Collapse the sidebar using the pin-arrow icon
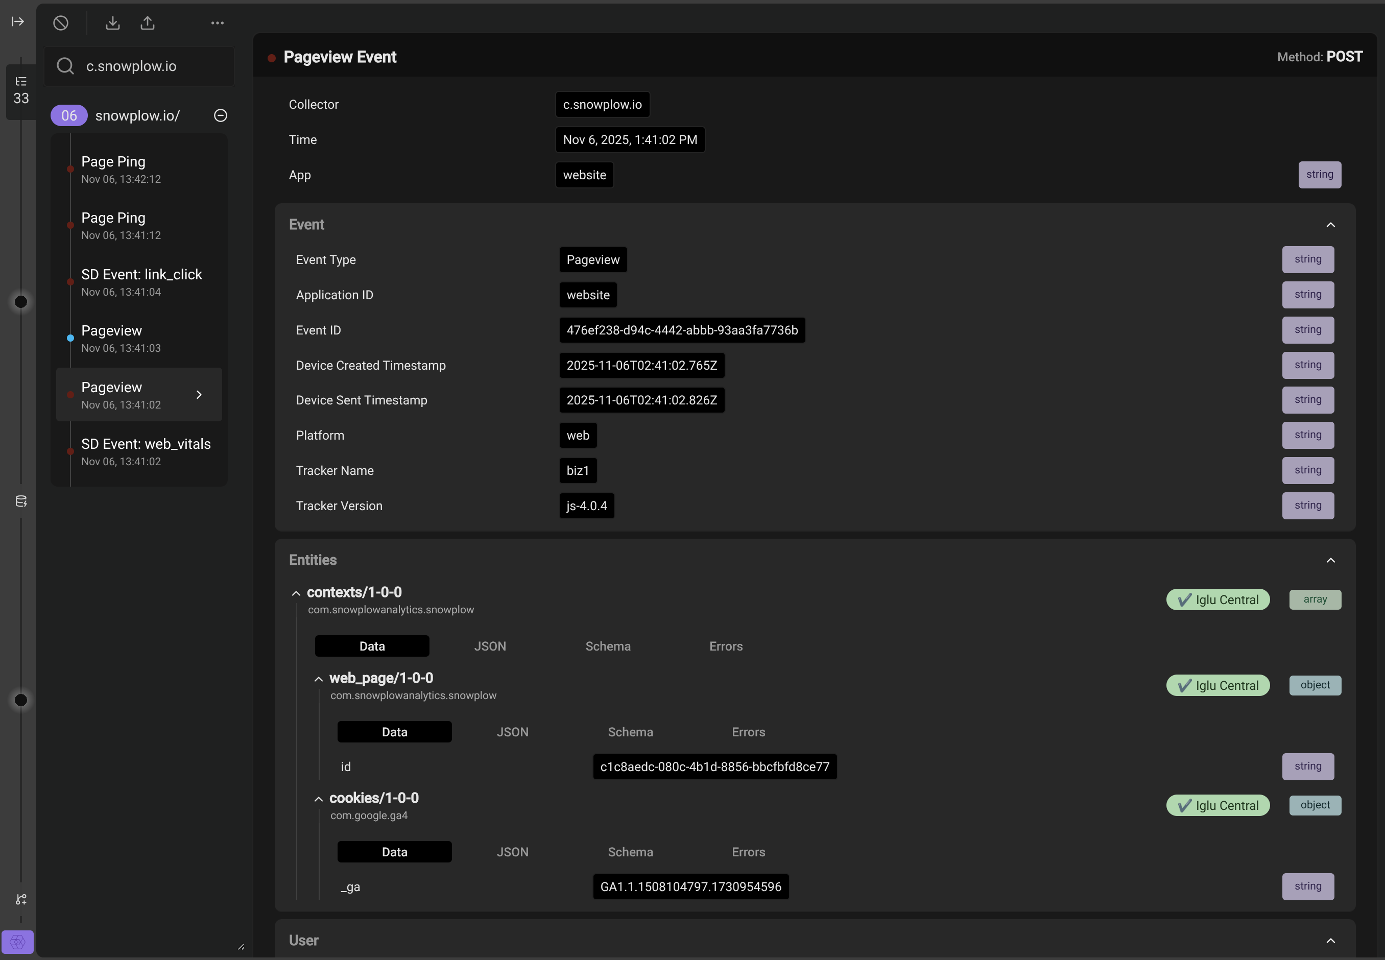The image size is (1385, 960). [17, 21]
